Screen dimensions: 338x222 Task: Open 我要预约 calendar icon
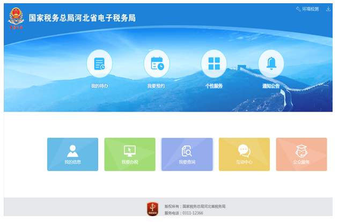[x=157, y=64]
